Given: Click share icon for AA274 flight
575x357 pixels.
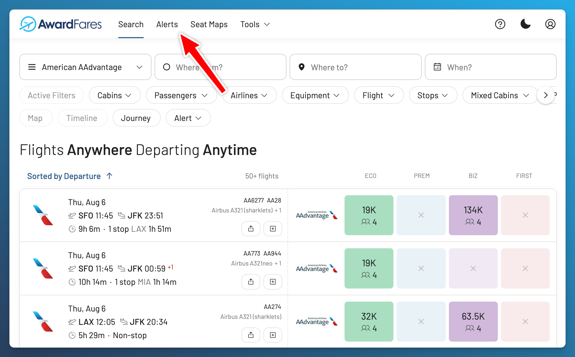Looking at the screenshot, I should click(251, 335).
